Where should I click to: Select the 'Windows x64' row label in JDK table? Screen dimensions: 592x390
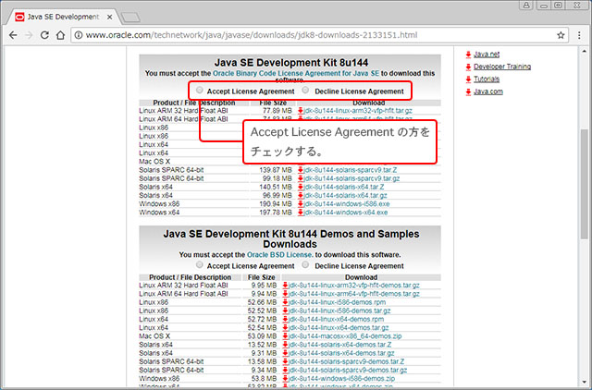click(159, 213)
